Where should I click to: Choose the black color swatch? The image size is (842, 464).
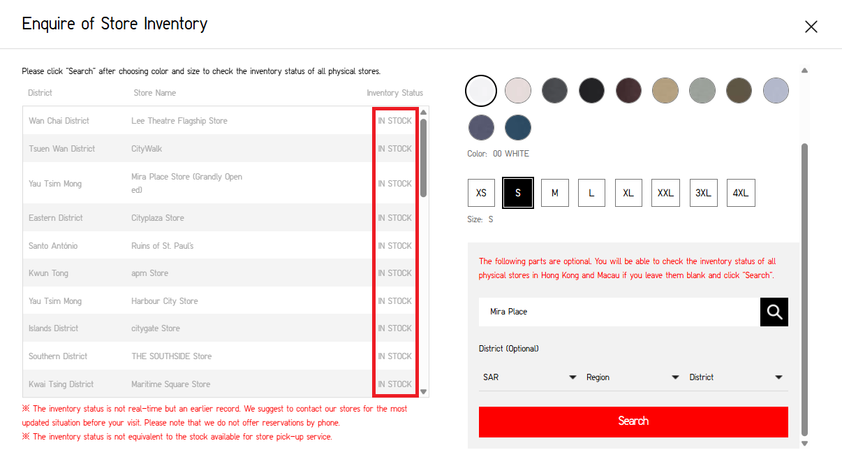pos(591,90)
